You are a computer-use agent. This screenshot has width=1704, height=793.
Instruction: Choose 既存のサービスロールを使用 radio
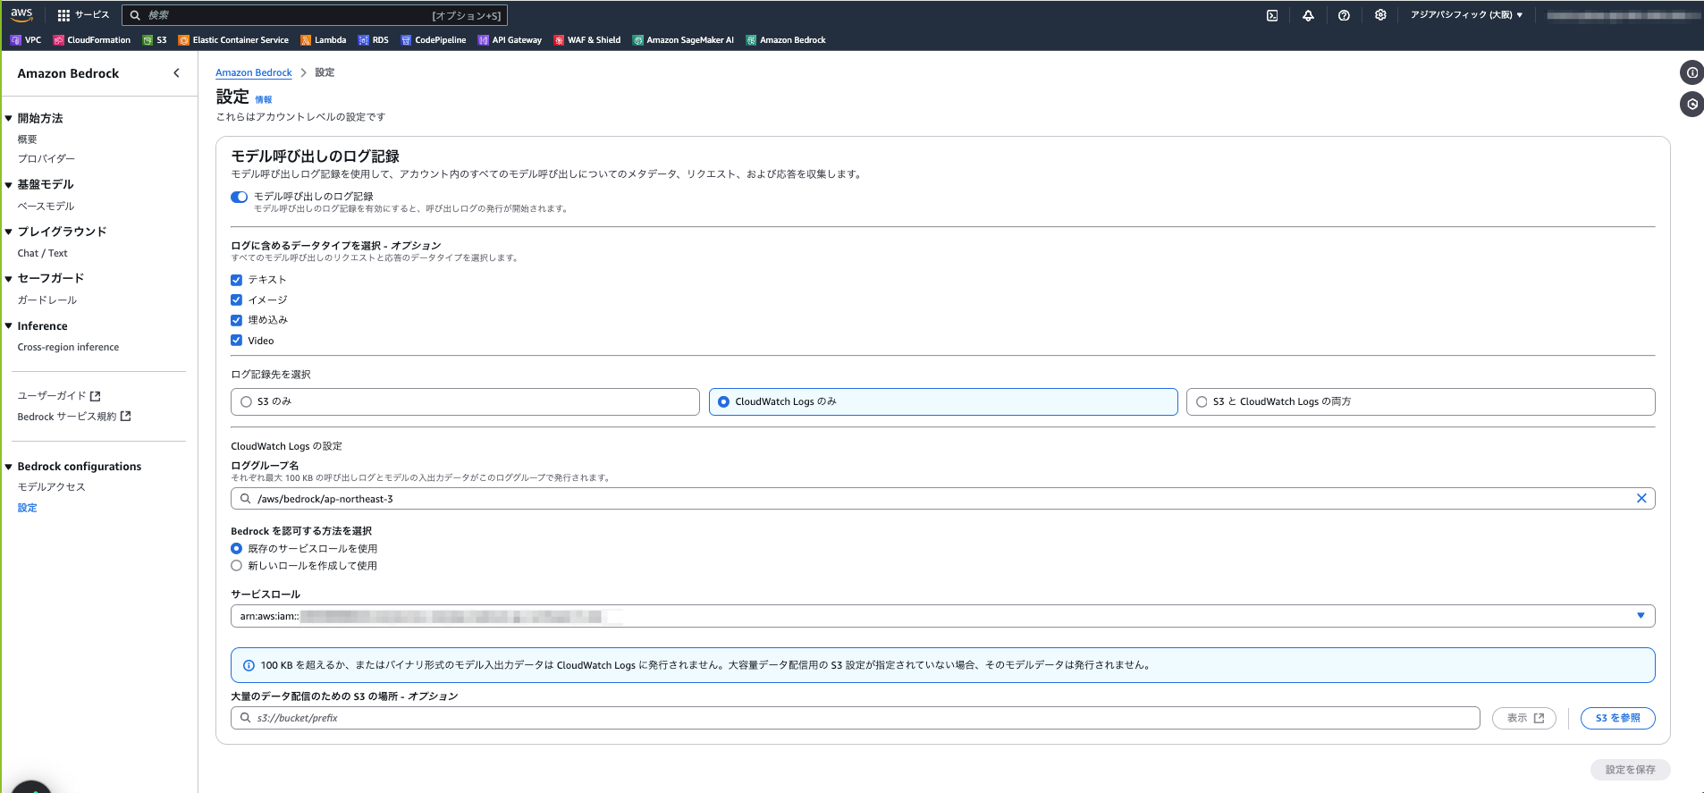pyautogui.click(x=236, y=549)
